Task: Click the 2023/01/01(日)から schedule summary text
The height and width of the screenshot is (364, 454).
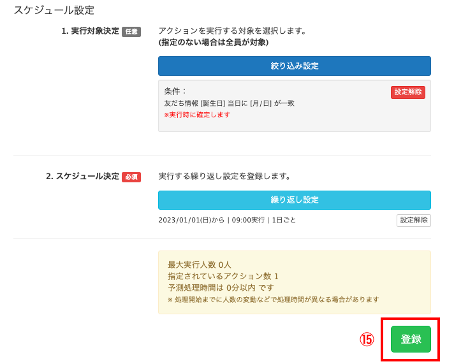Action: pyautogui.click(x=227, y=221)
